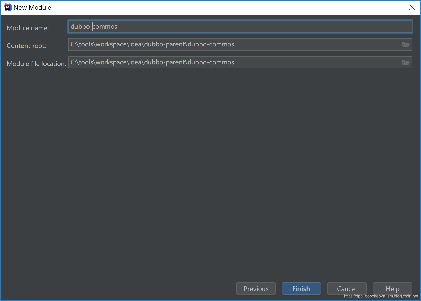Click the 'Content root:' label
The width and height of the screenshot is (421, 301).
click(26, 46)
